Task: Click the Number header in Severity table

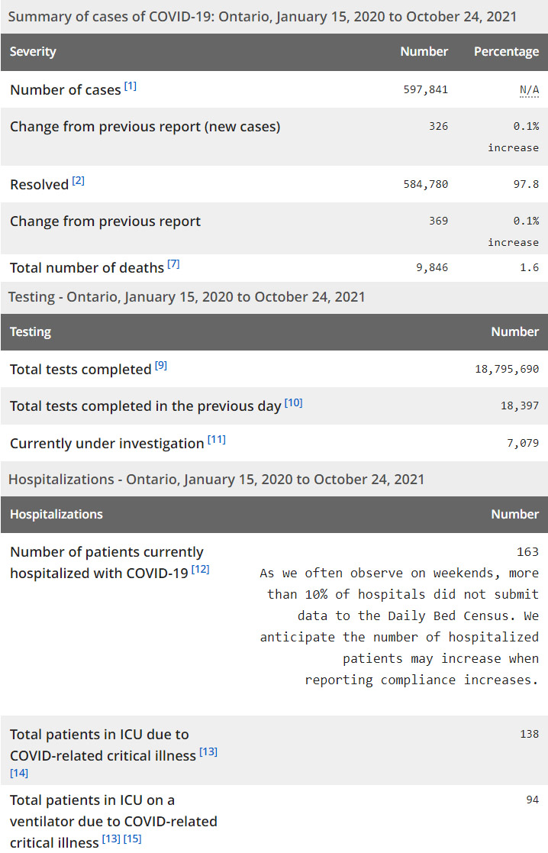Action: 424,52
